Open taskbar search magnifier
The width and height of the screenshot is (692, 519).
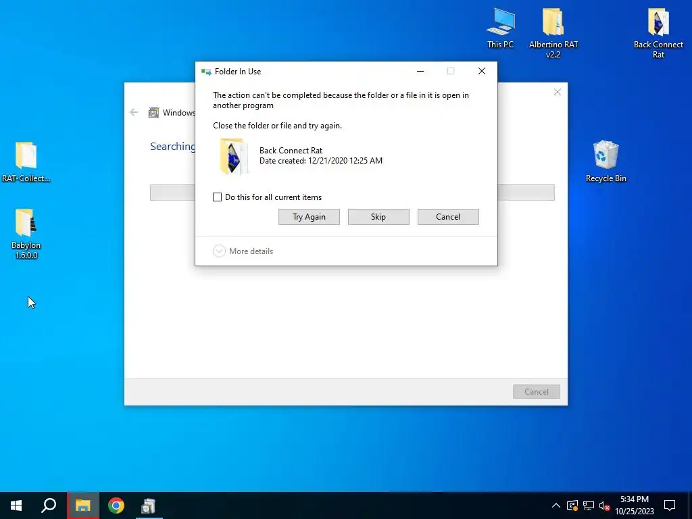[x=49, y=505]
